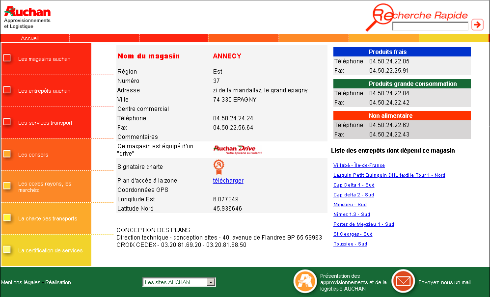490x297 pixels.
Task: Open Présentation des approvisionnements et logistique link
Action: coord(353,282)
